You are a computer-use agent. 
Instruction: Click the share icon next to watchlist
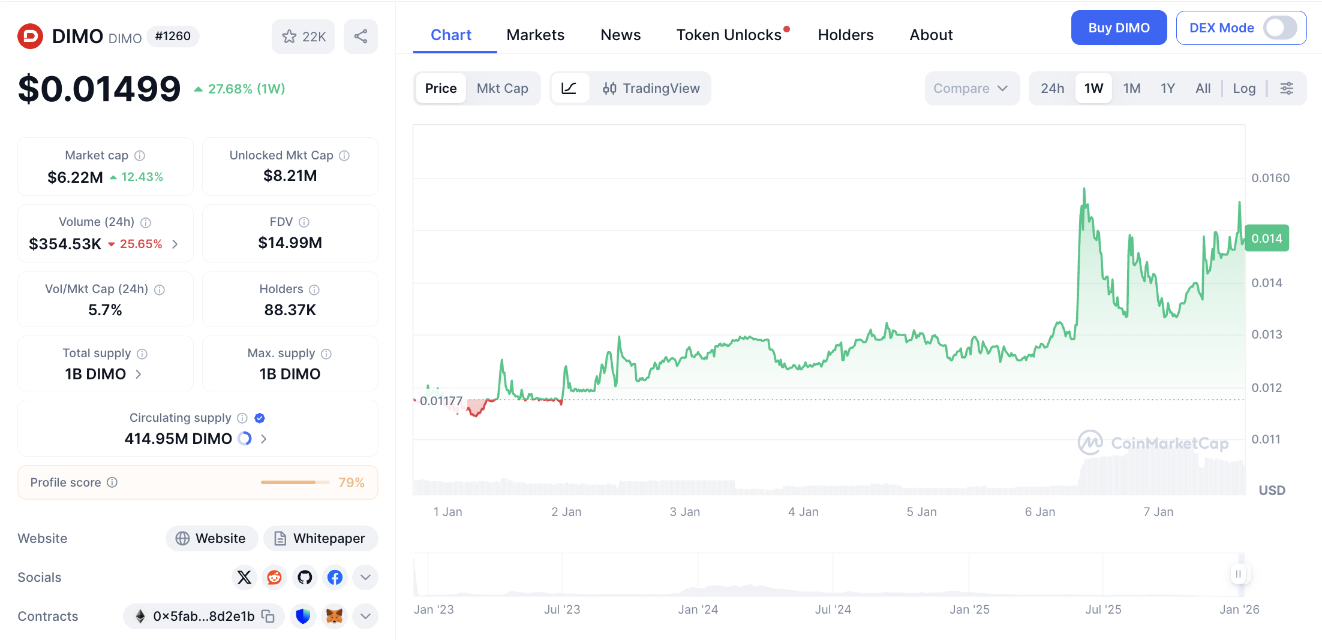point(360,37)
